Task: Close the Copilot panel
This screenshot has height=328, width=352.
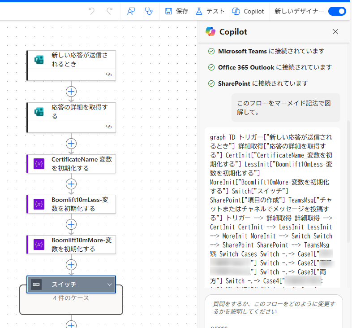Action: tap(335, 32)
